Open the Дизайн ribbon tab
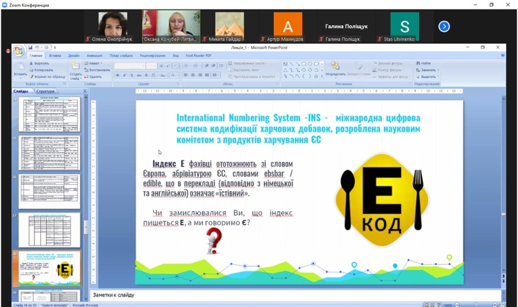 pyautogui.click(x=74, y=56)
